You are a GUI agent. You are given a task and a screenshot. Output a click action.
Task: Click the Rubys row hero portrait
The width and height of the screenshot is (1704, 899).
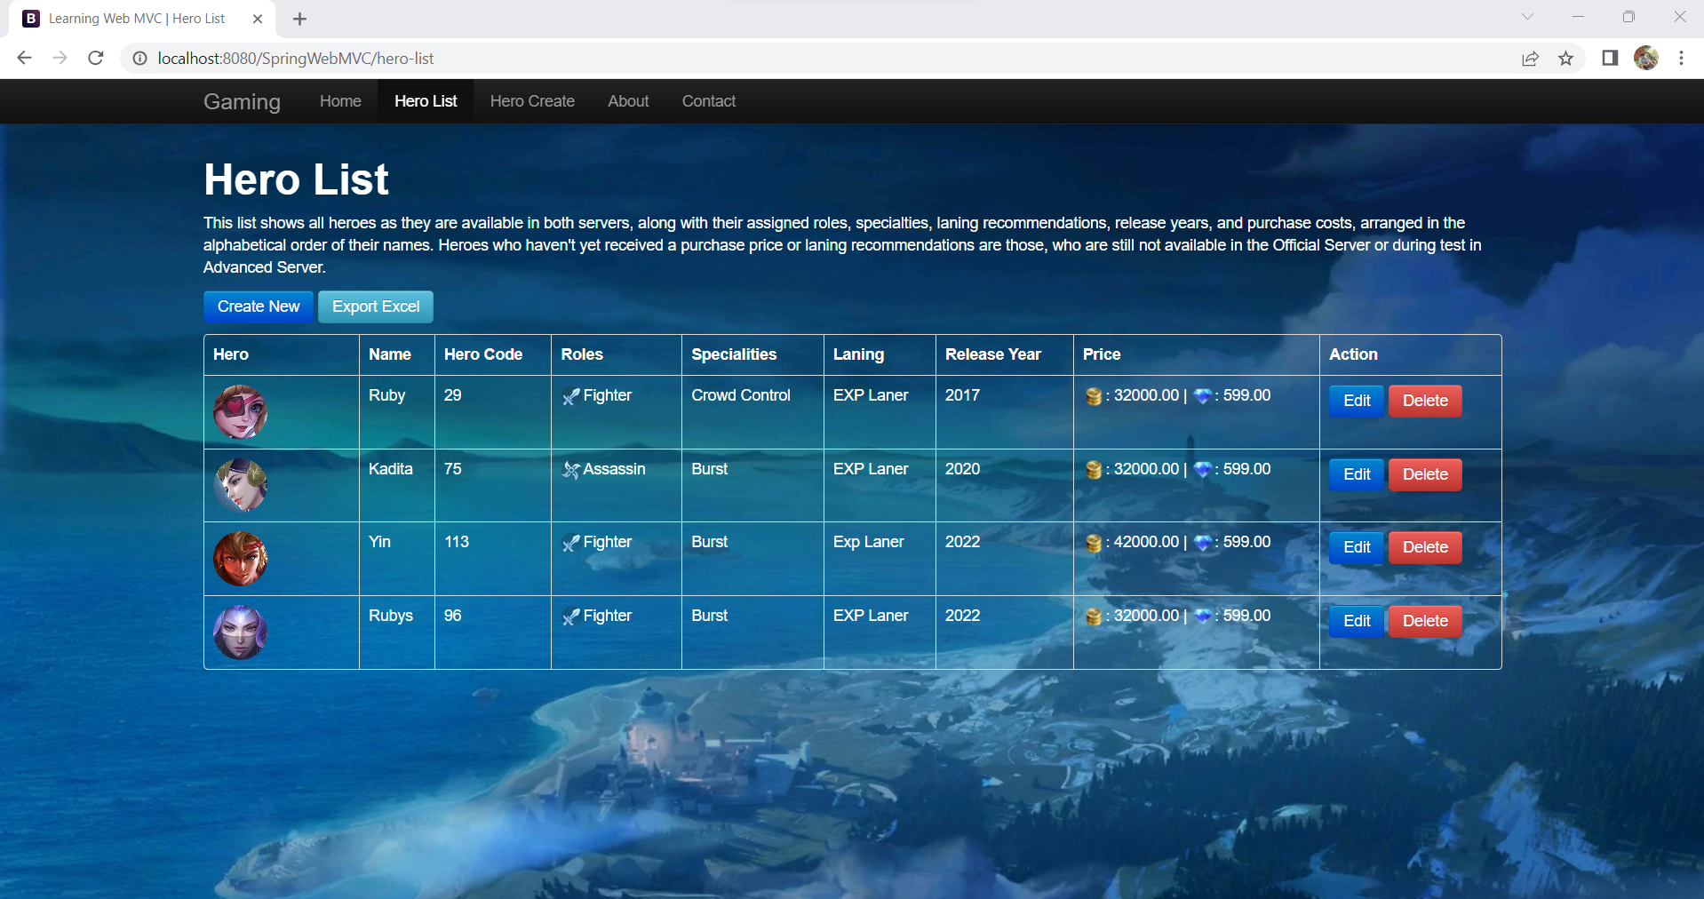pyautogui.click(x=240, y=632)
